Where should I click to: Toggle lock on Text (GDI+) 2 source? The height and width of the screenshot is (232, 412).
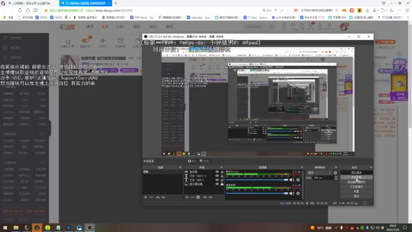coord(222,176)
